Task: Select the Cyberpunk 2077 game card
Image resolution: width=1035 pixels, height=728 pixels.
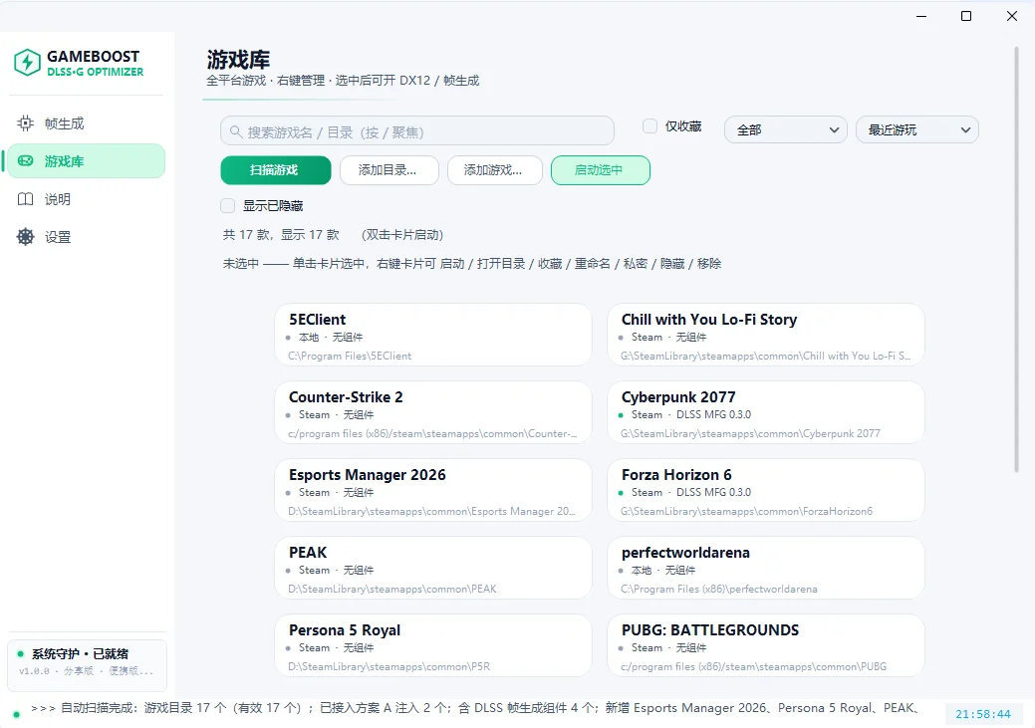Action: 766,412
